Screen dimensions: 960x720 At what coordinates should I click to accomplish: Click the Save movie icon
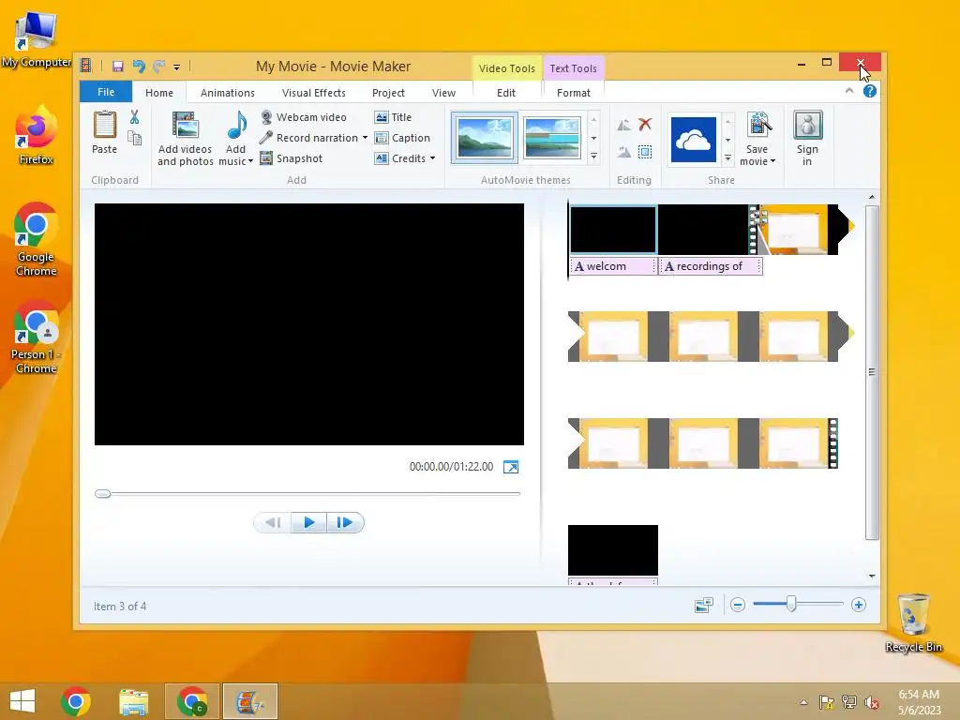(757, 126)
